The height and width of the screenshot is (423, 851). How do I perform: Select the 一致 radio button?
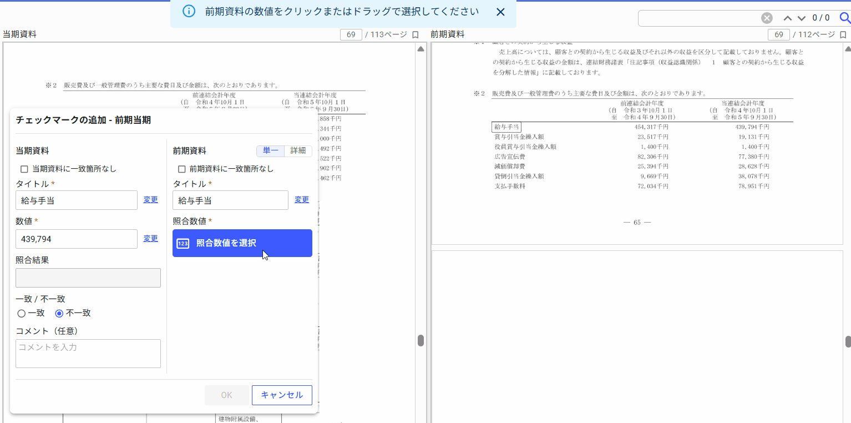[x=22, y=313]
